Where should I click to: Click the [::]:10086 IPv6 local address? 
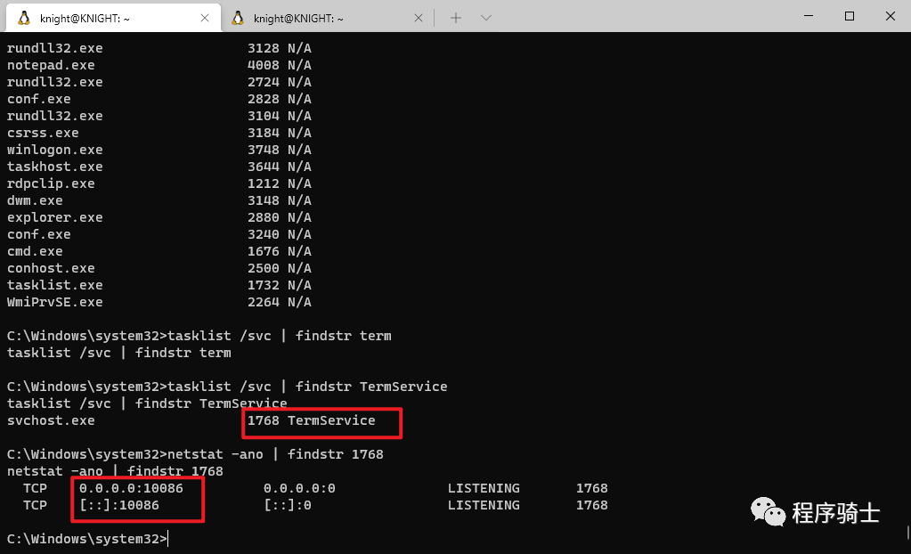point(119,505)
